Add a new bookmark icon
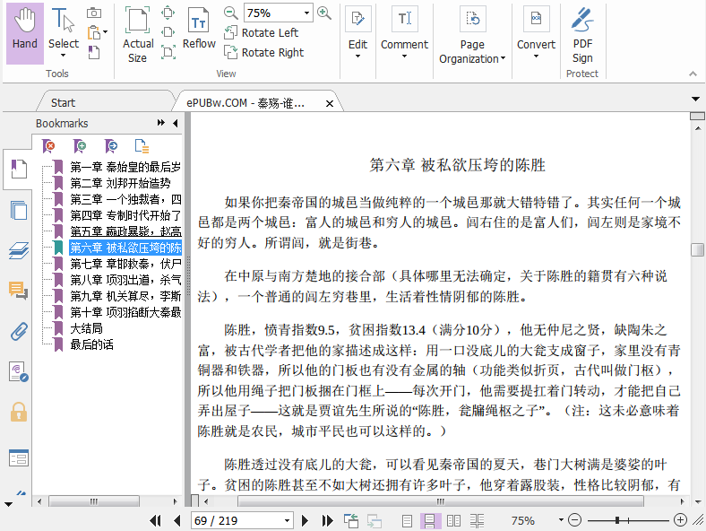This screenshot has height=531, width=706. pyautogui.click(x=80, y=146)
